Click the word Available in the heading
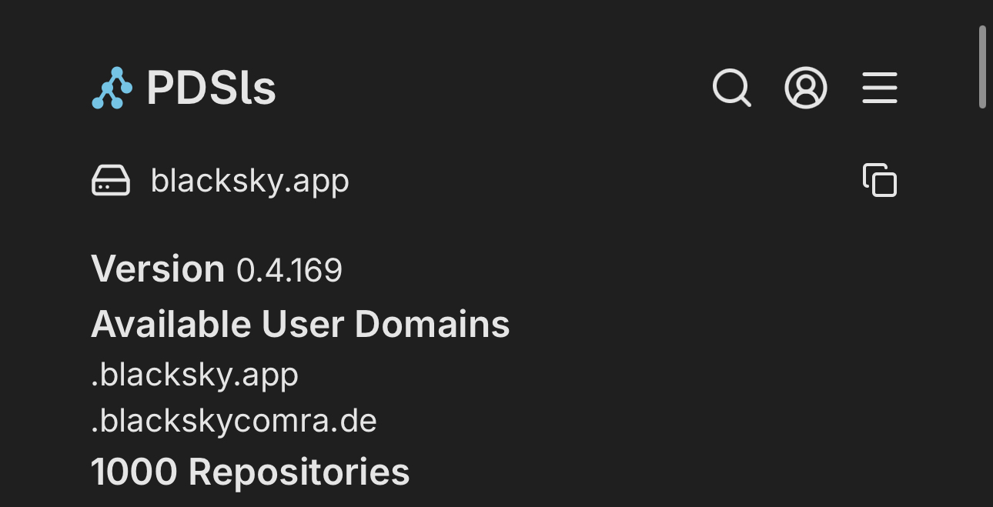The image size is (993, 507). [x=172, y=324]
